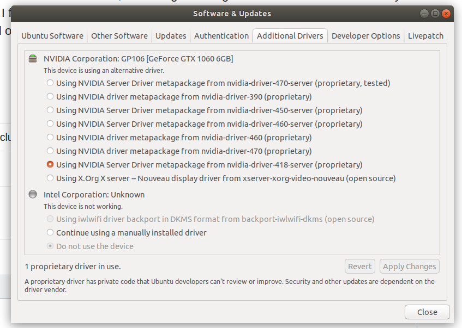Click the Close button at bottom
The height and width of the screenshot is (328, 462).
pos(427,312)
